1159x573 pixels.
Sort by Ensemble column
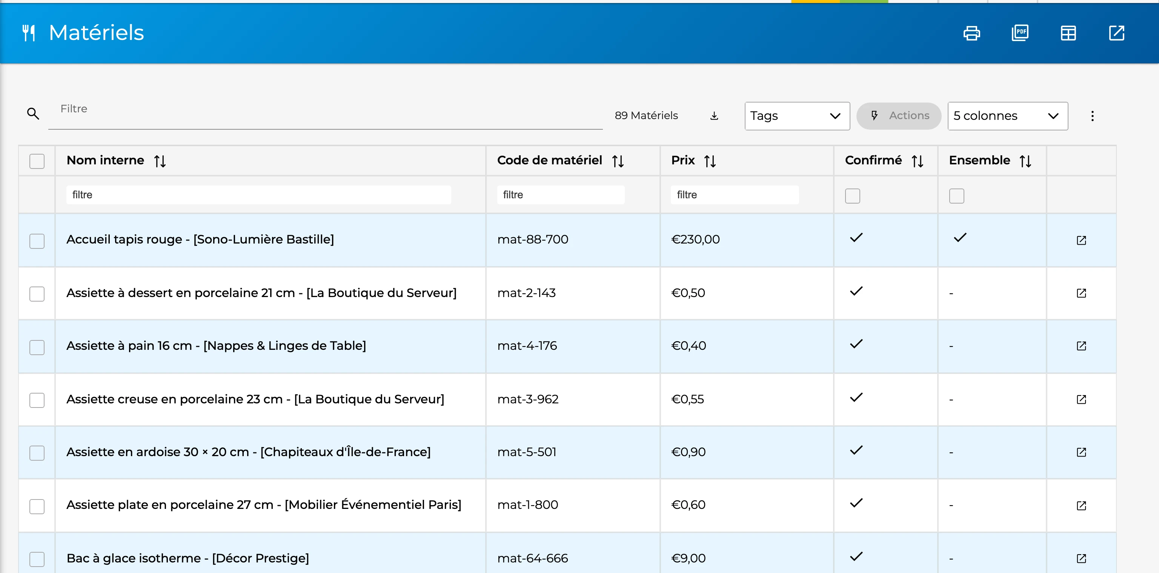point(1025,161)
